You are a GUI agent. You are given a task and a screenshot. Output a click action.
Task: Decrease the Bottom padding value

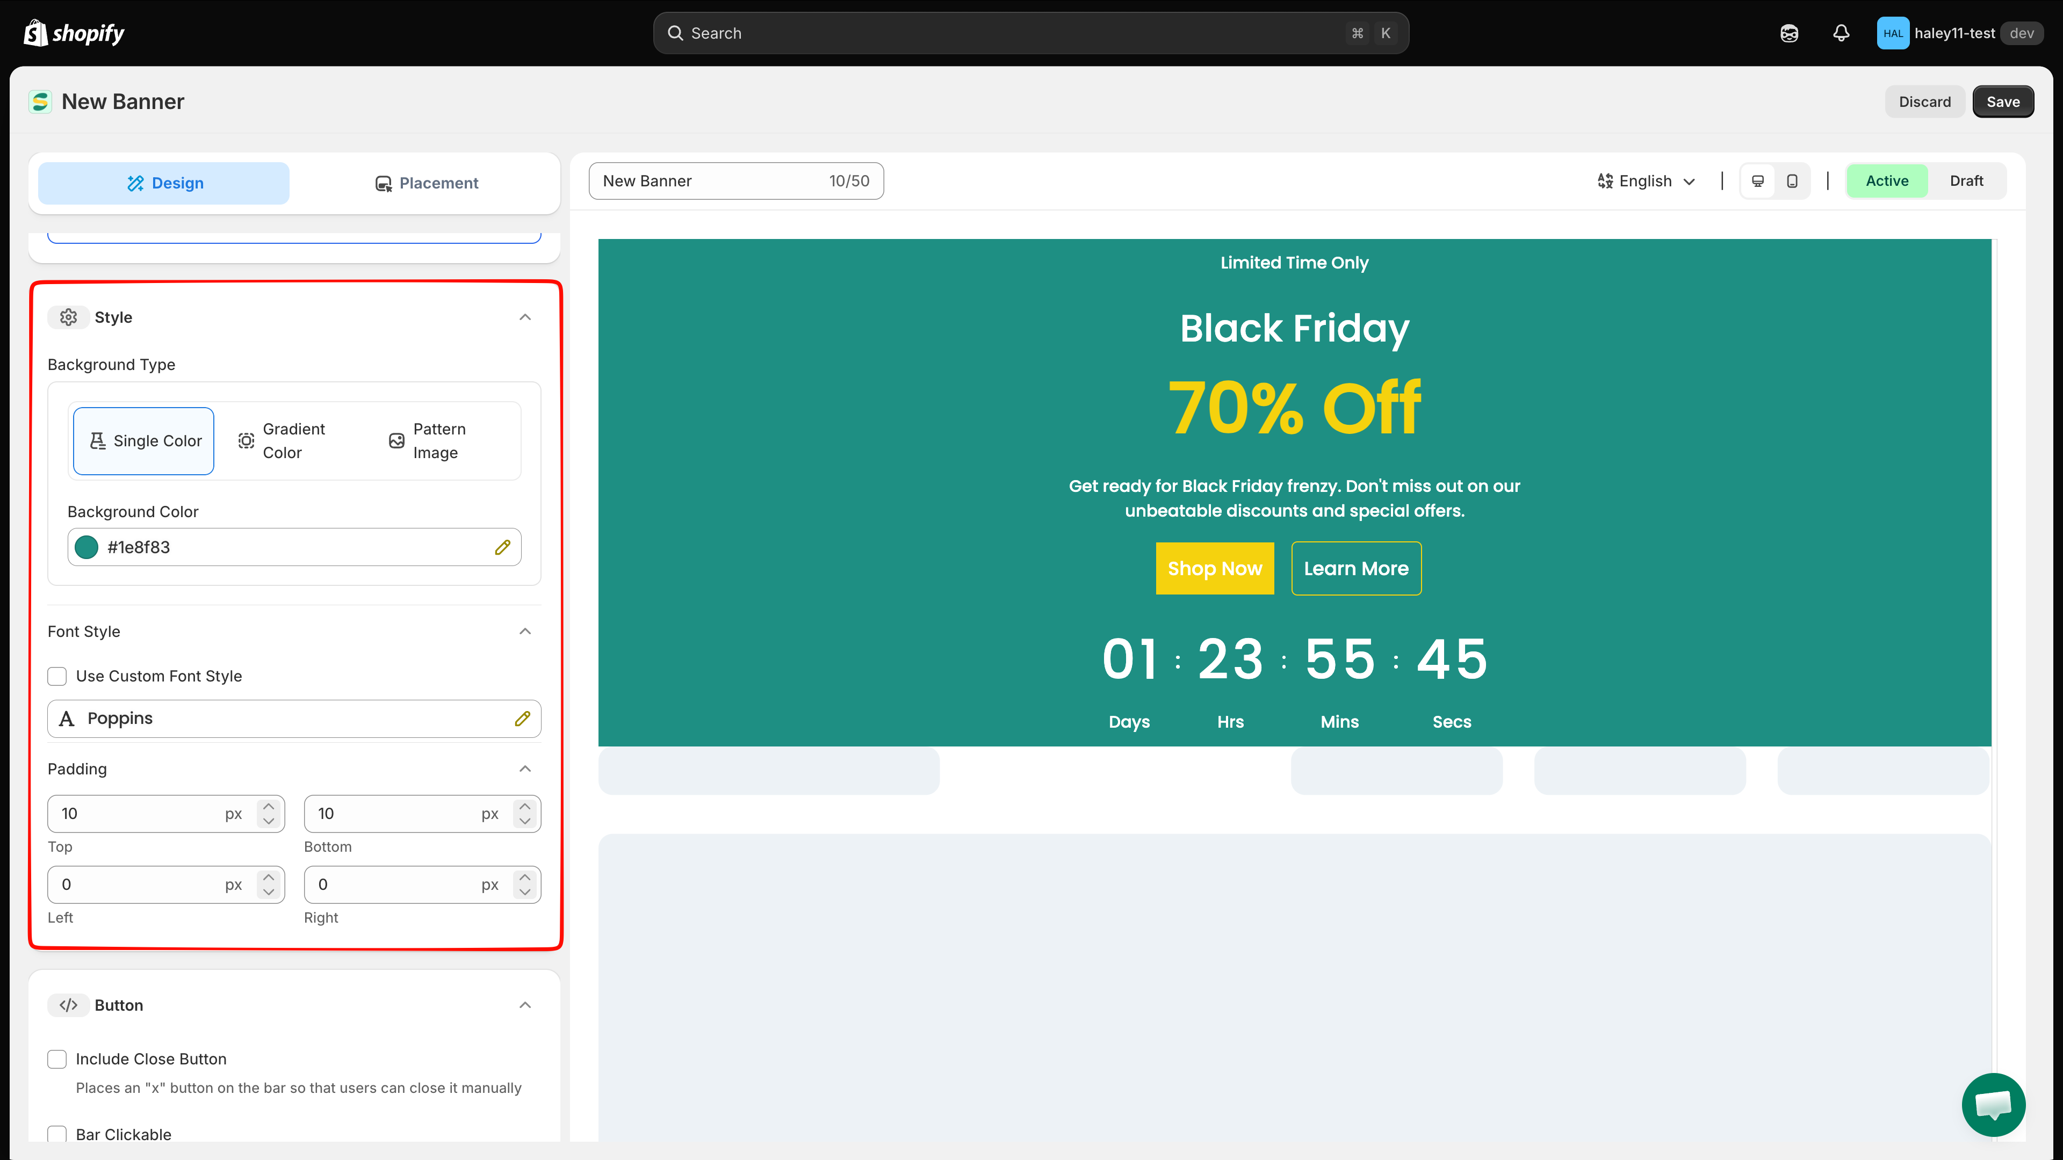click(x=525, y=821)
